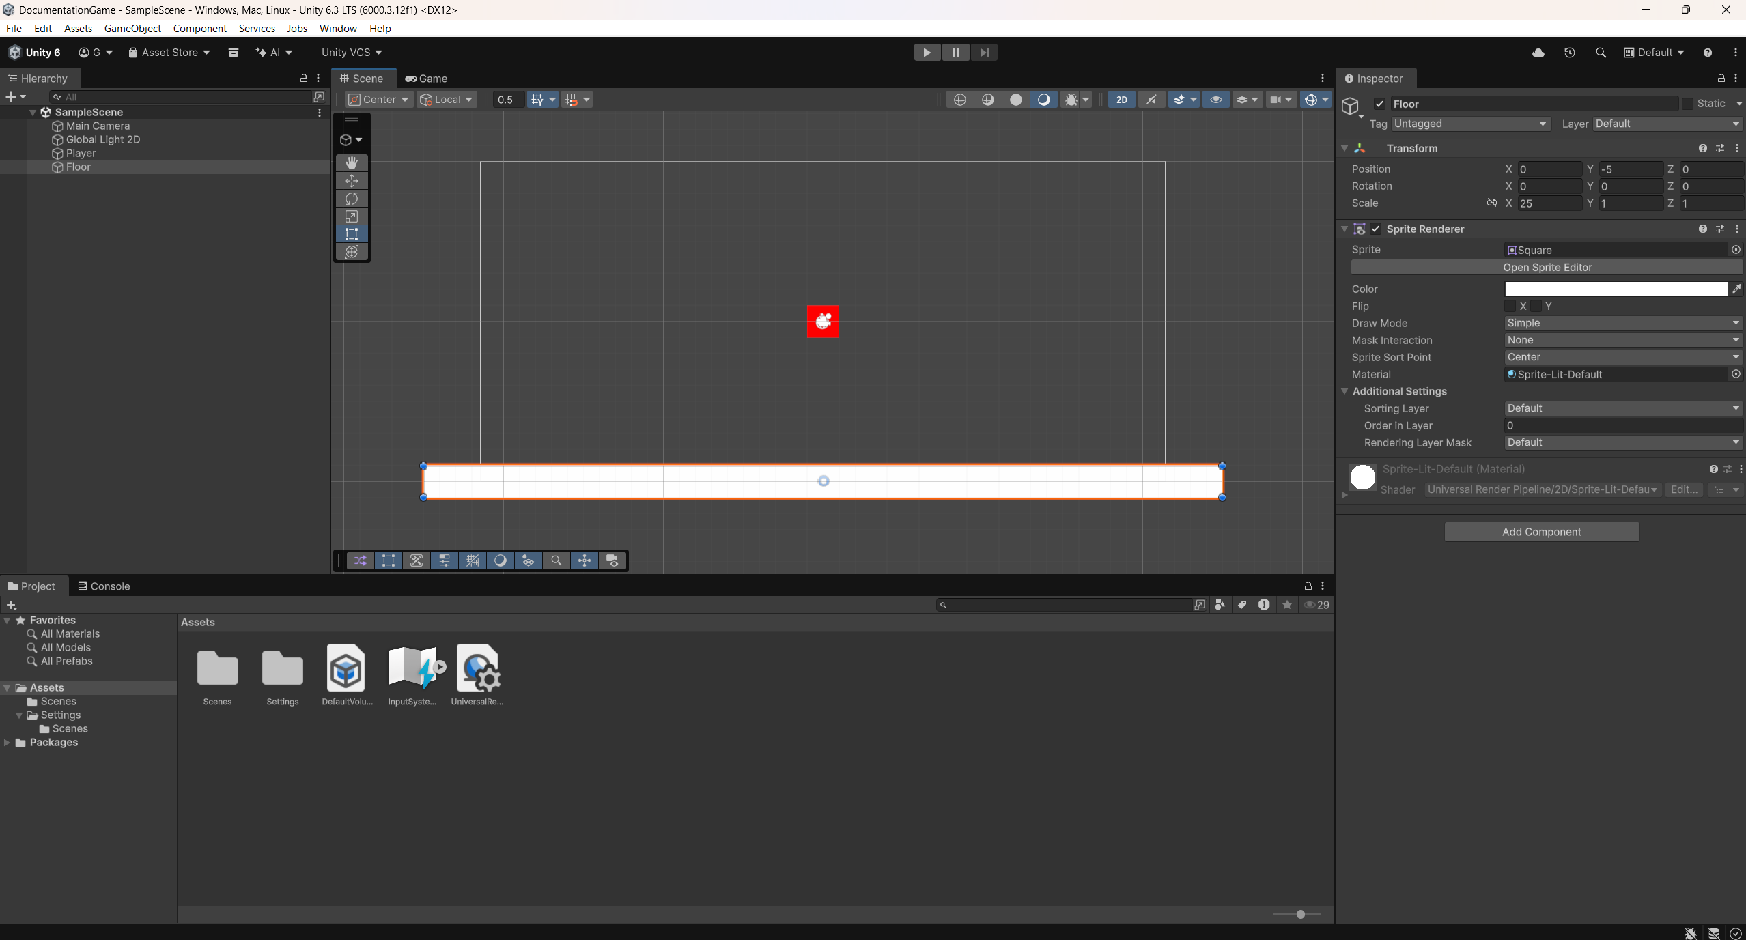This screenshot has height=940, width=1746.
Task: Open the GameObject menu
Action: (x=132, y=28)
